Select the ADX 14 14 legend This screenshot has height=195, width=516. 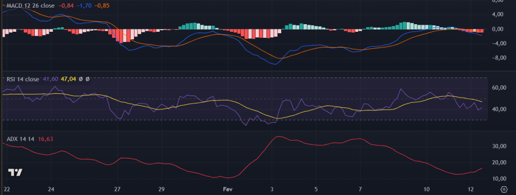[20, 139]
